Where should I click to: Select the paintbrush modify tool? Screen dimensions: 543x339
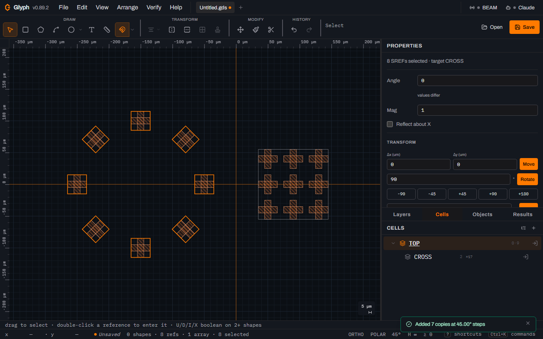coord(256,30)
